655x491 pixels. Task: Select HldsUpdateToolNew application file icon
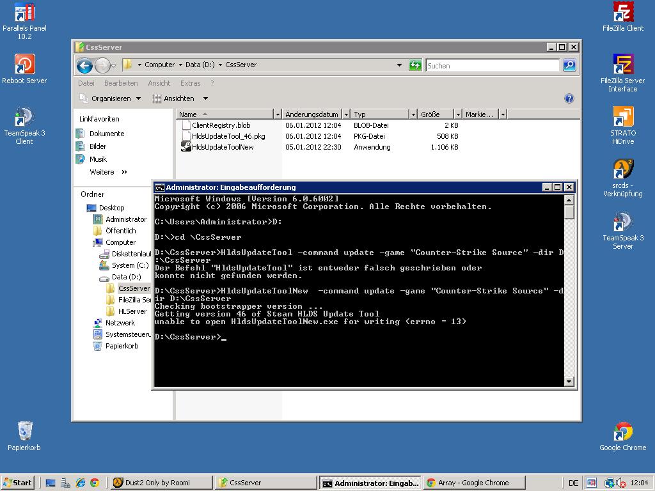[x=186, y=146]
